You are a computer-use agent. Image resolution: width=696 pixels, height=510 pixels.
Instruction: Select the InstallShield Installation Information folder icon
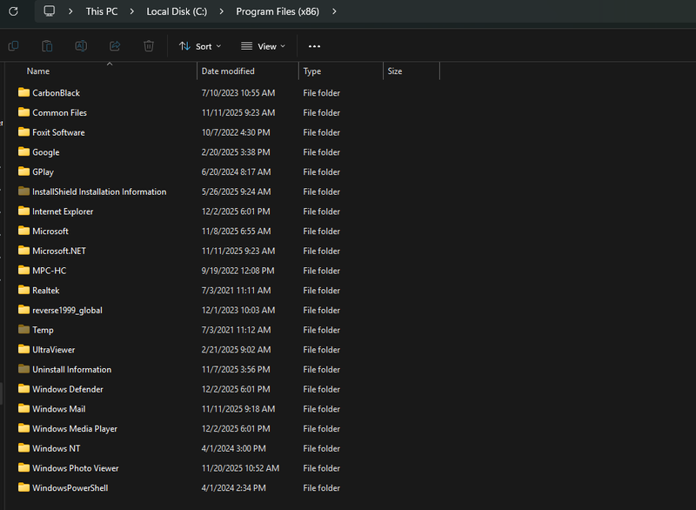[24, 191]
